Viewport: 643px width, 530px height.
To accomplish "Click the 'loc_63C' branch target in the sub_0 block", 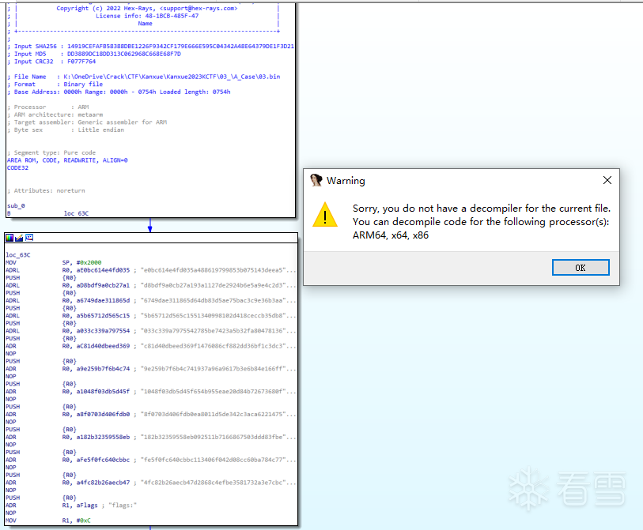I will pyautogui.click(x=76, y=213).
